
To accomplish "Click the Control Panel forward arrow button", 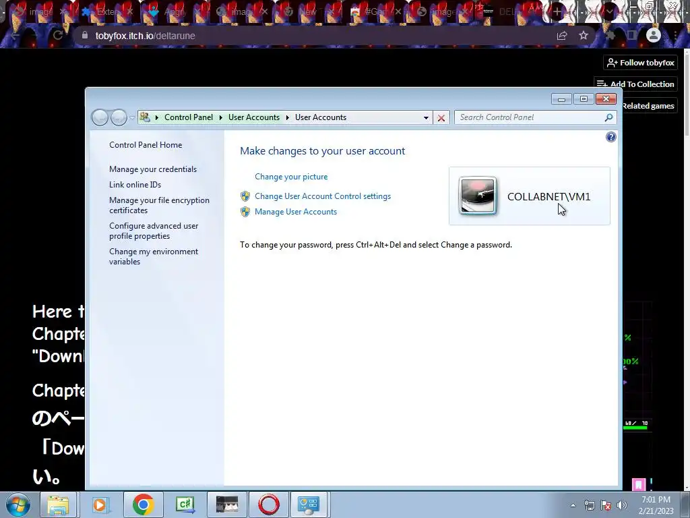I will pyautogui.click(x=119, y=117).
